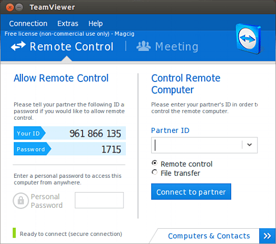Open the Connection menu
This screenshot has height=244, width=276.
[28, 23]
